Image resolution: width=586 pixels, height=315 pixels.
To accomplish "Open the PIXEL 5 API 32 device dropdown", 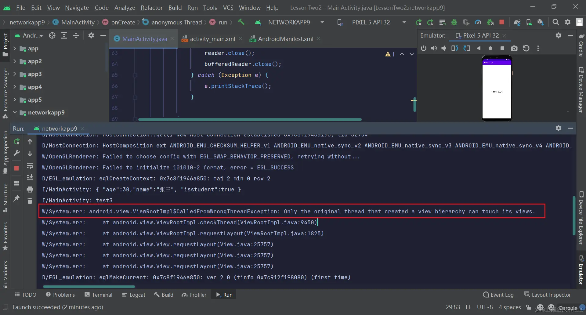I will 371,22.
